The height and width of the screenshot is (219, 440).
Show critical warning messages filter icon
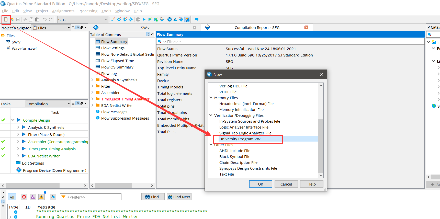(33, 197)
